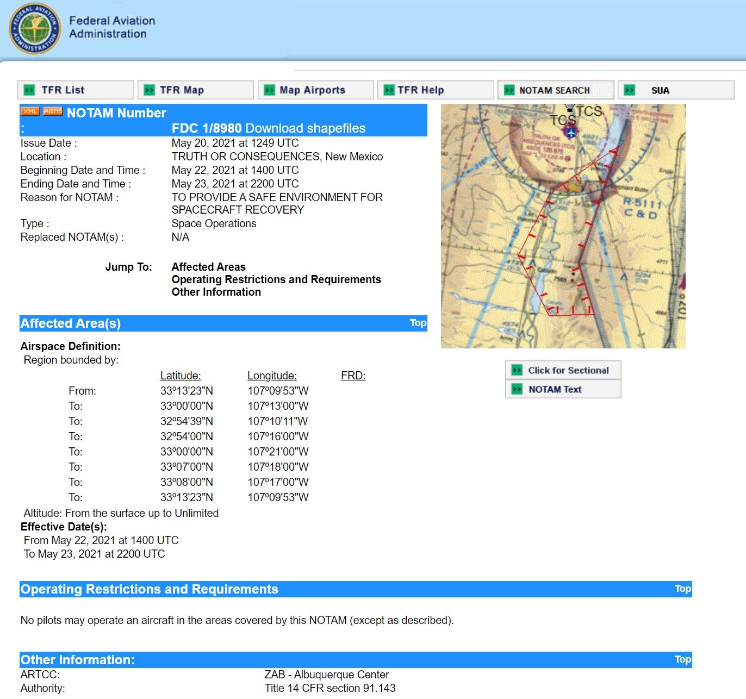The width and height of the screenshot is (746, 699).
Task: Click green arrow icon on Click for Sectional
Action: (517, 370)
